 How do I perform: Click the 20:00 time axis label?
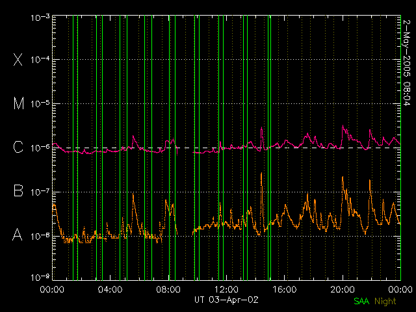pos(343,289)
